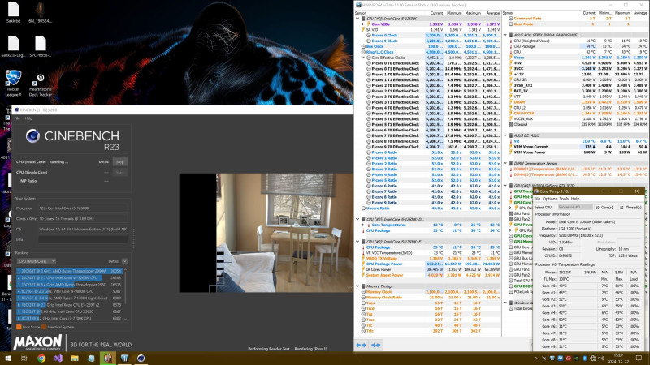Launch Google Chrome from the taskbar
This screenshot has width=650, height=365.
click(x=41, y=358)
